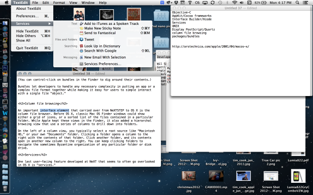The height and width of the screenshot is (195, 313).
Task: Launch Google Chrome from the Dock
Action: pyautogui.click(x=5, y=136)
